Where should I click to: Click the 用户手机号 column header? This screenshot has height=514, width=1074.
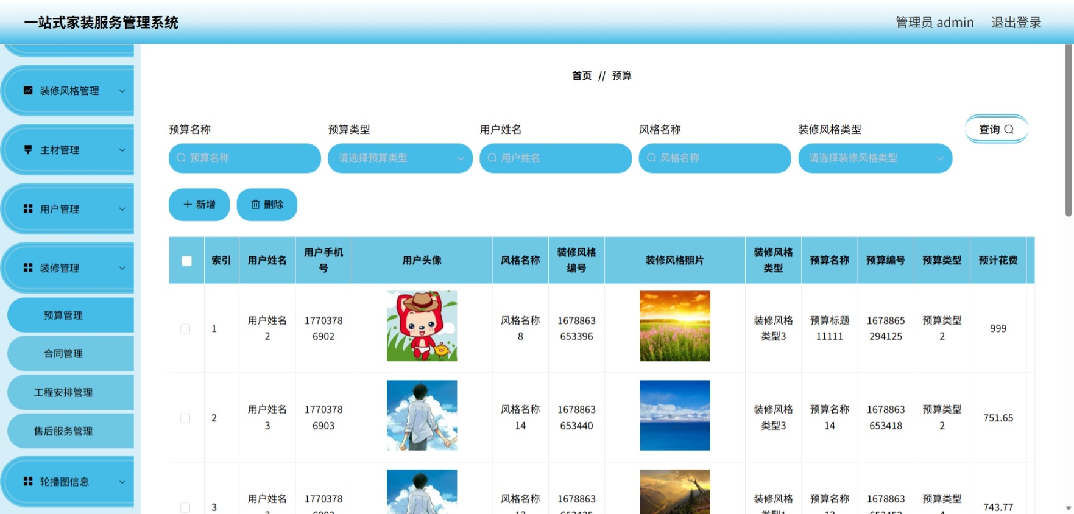point(323,260)
